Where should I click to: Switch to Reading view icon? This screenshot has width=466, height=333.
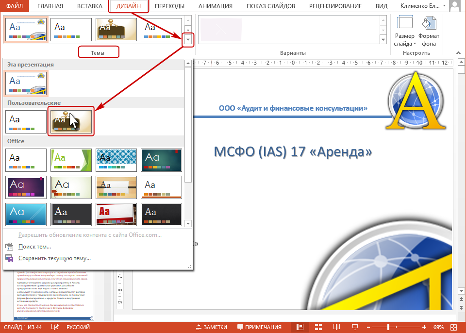336,327
